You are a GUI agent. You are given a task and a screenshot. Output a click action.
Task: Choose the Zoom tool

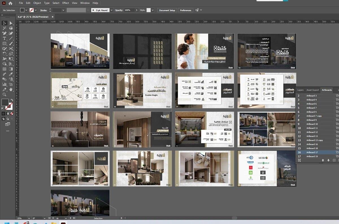tap(5, 95)
